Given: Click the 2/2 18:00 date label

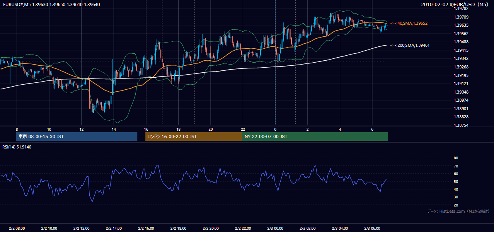Looking at the screenshot, I should (x=178, y=229).
